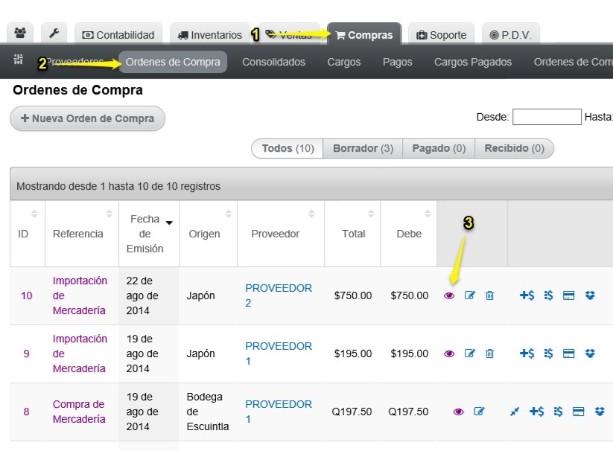Screen dimensions: 613x451
Task: View order 10 with the eye icon
Action: 449,295
